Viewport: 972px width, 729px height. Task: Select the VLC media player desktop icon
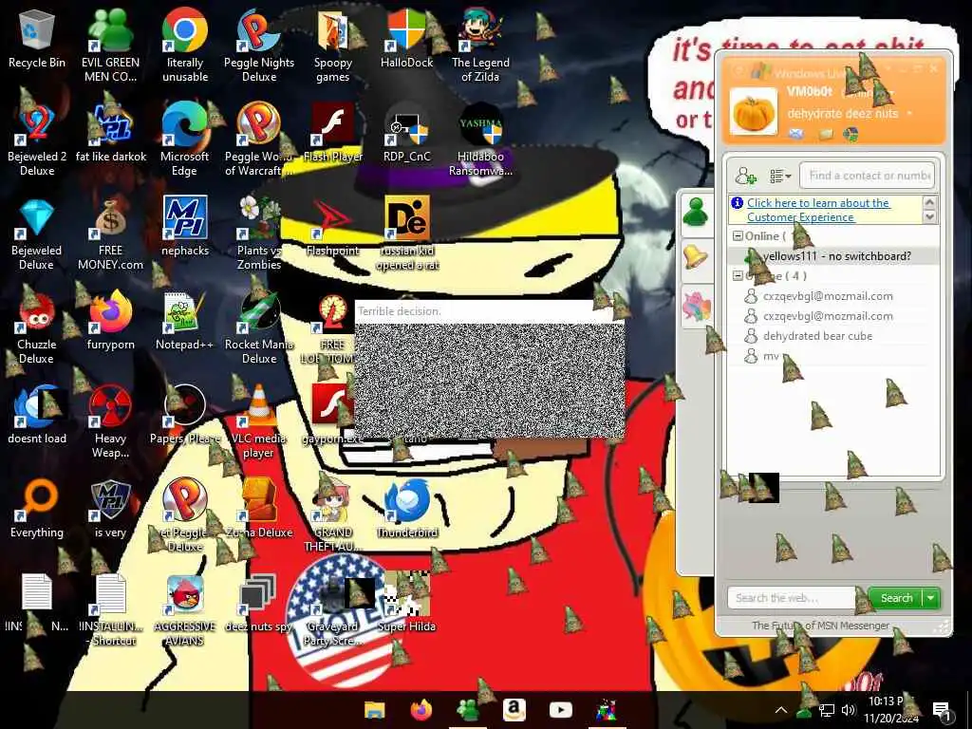tap(258, 422)
